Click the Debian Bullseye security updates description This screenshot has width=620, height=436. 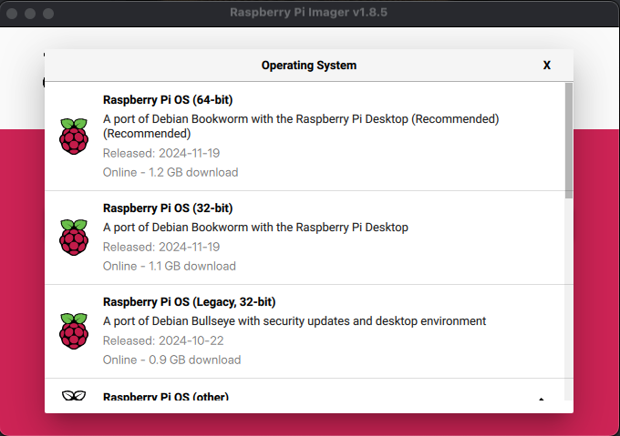[x=294, y=321]
